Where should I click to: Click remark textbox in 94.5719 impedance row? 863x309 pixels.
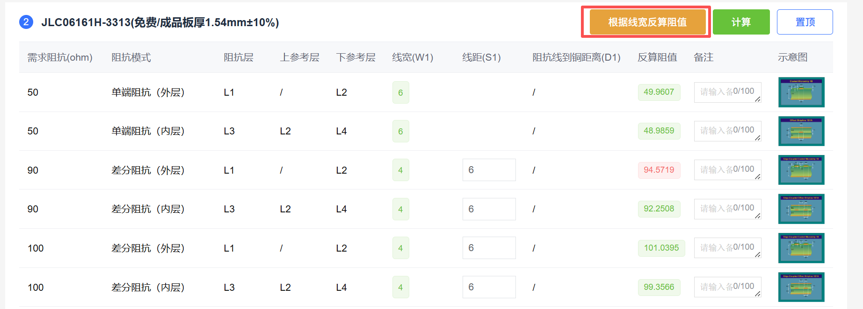tap(727, 170)
